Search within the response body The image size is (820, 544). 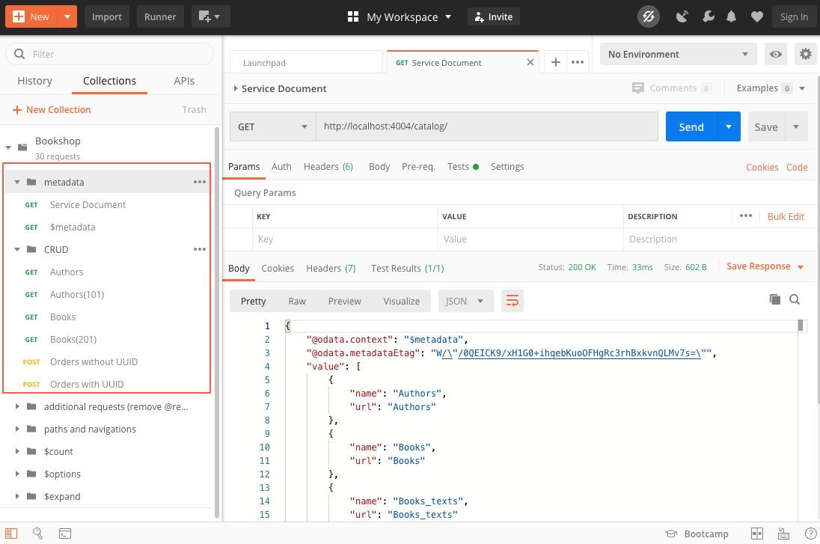coord(795,299)
